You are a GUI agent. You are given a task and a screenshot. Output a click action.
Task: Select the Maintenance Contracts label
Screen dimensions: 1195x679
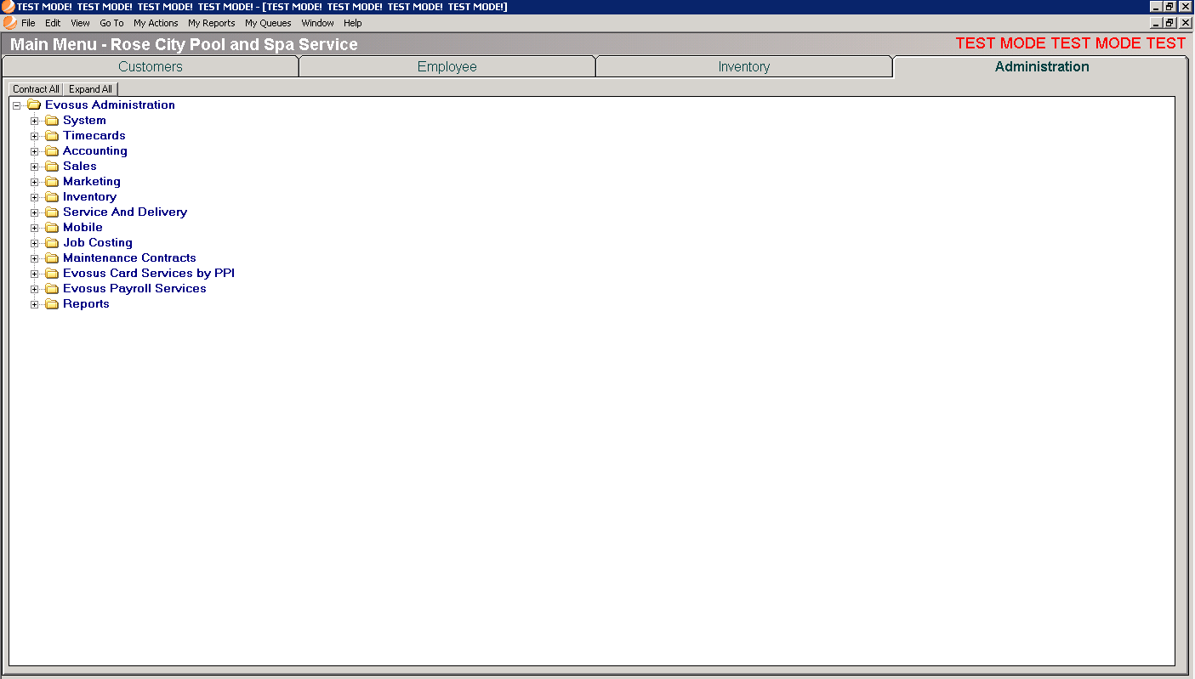pyautogui.click(x=129, y=258)
